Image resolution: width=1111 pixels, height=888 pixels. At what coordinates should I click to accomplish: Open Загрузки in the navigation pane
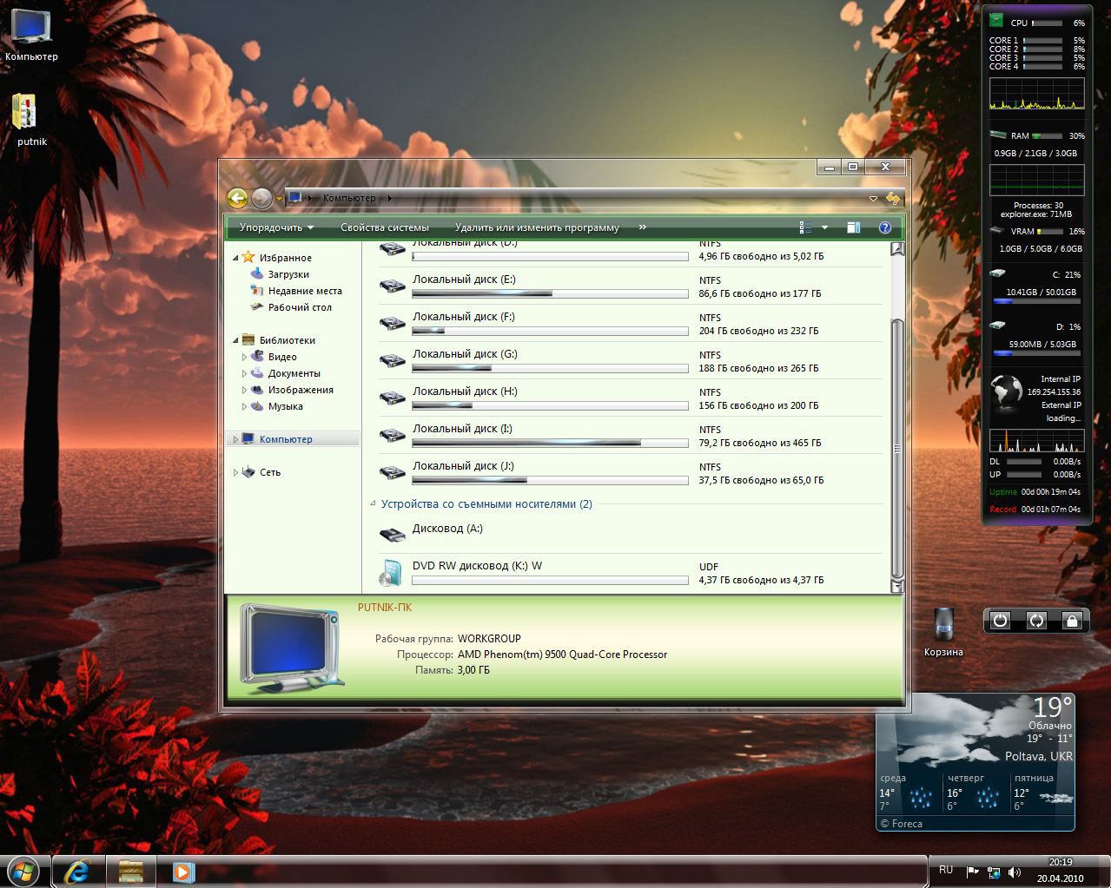[x=288, y=274]
